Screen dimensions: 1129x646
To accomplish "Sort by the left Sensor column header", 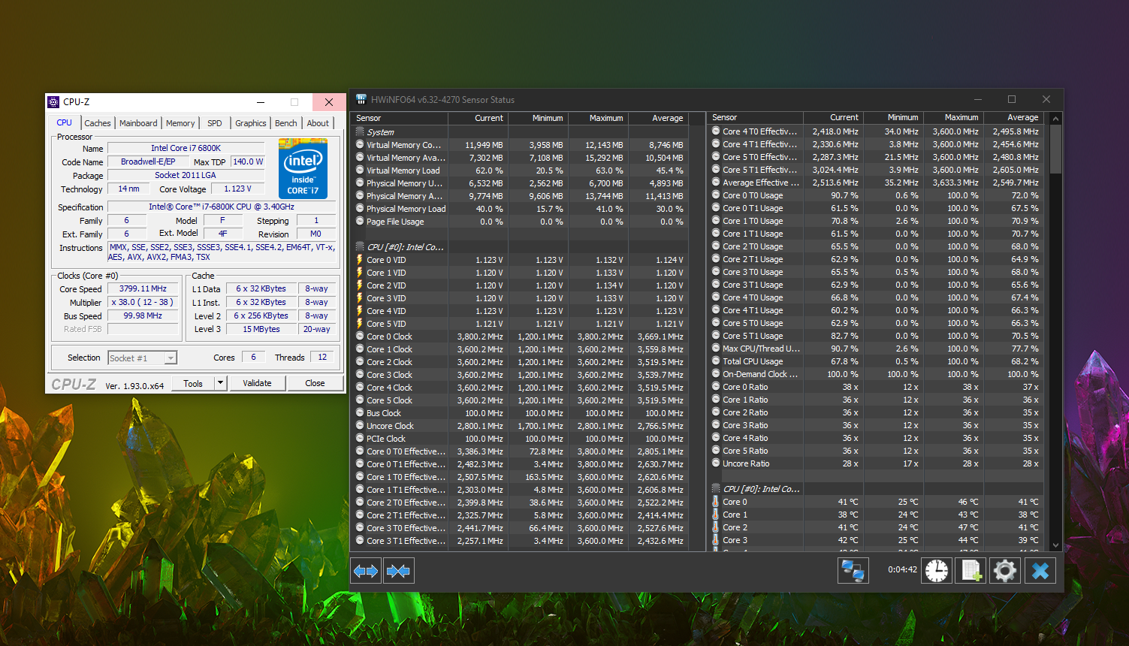I will tap(400, 118).
